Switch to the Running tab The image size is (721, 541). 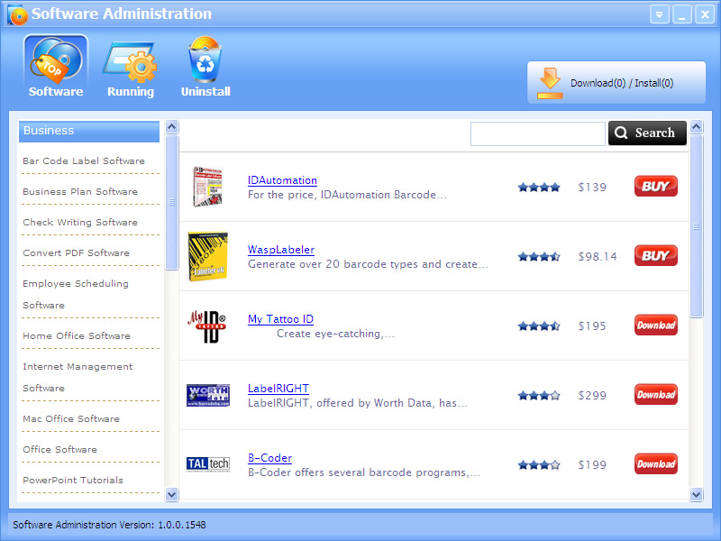tap(131, 69)
